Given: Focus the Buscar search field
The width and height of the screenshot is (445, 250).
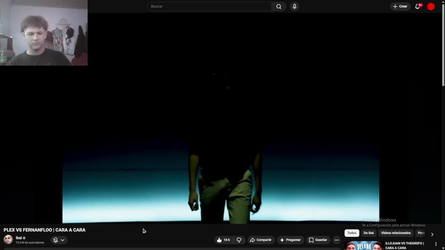Looking at the screenshot, I should (209, 6).
